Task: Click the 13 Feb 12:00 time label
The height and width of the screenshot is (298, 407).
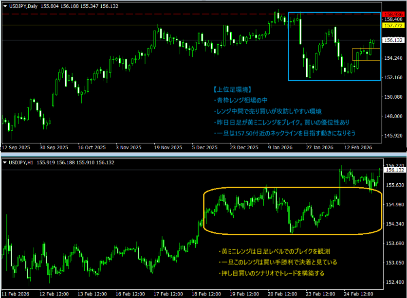Action: pyautogui.click(x=92, y=294)
